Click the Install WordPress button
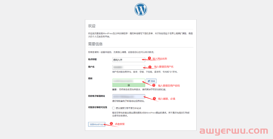The image size is (273, 139). click(97, 124)
